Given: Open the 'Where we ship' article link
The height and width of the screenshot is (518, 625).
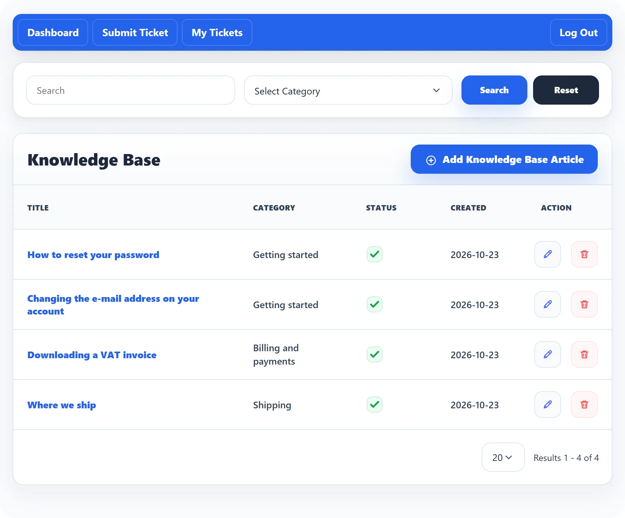Looking at the screenshot, I should (62, 405).
